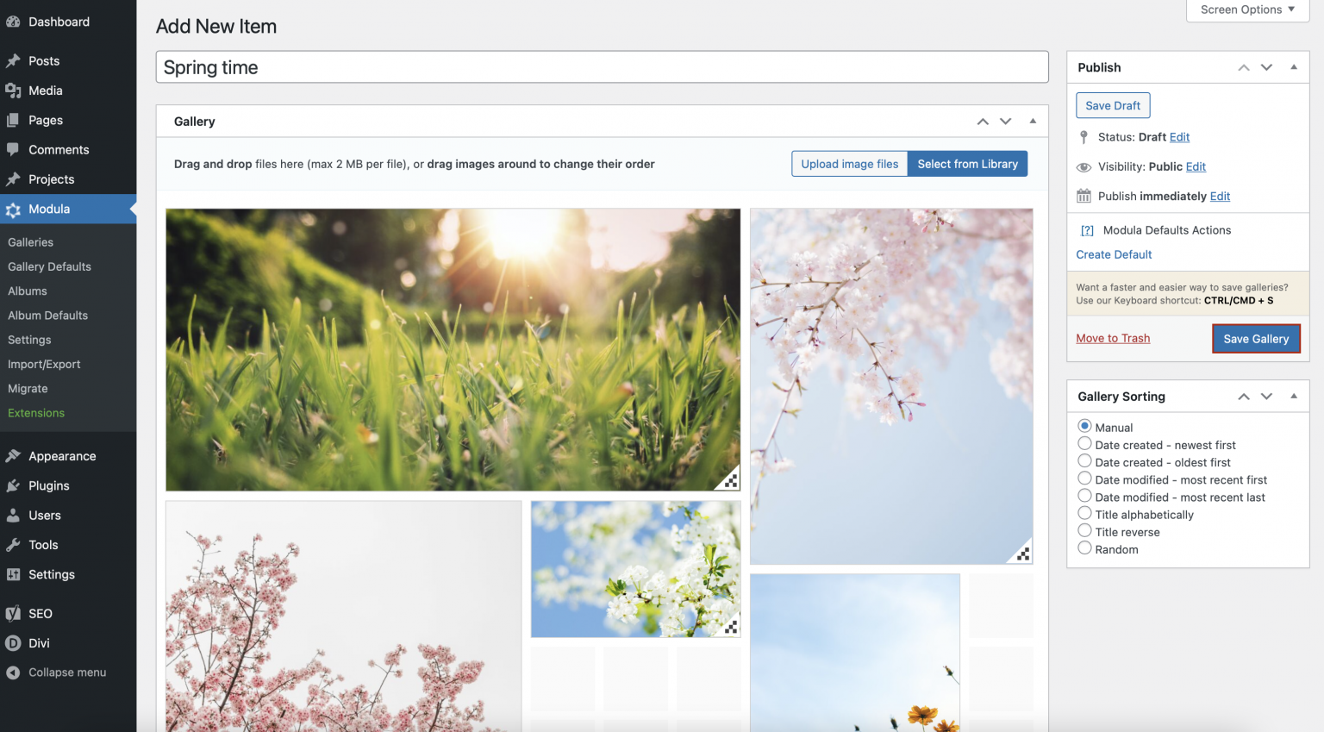This screenshot has width=1324, height=732.
Task: Collapse the Gallery Sorting panel
Action: pos(1294,396)
